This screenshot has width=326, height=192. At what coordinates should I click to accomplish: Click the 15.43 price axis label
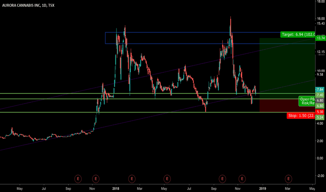tap(321, 23)
